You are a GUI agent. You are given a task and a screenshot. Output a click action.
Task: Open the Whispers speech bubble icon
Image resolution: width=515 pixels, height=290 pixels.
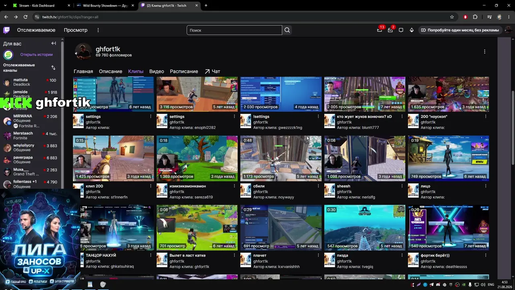401,30
